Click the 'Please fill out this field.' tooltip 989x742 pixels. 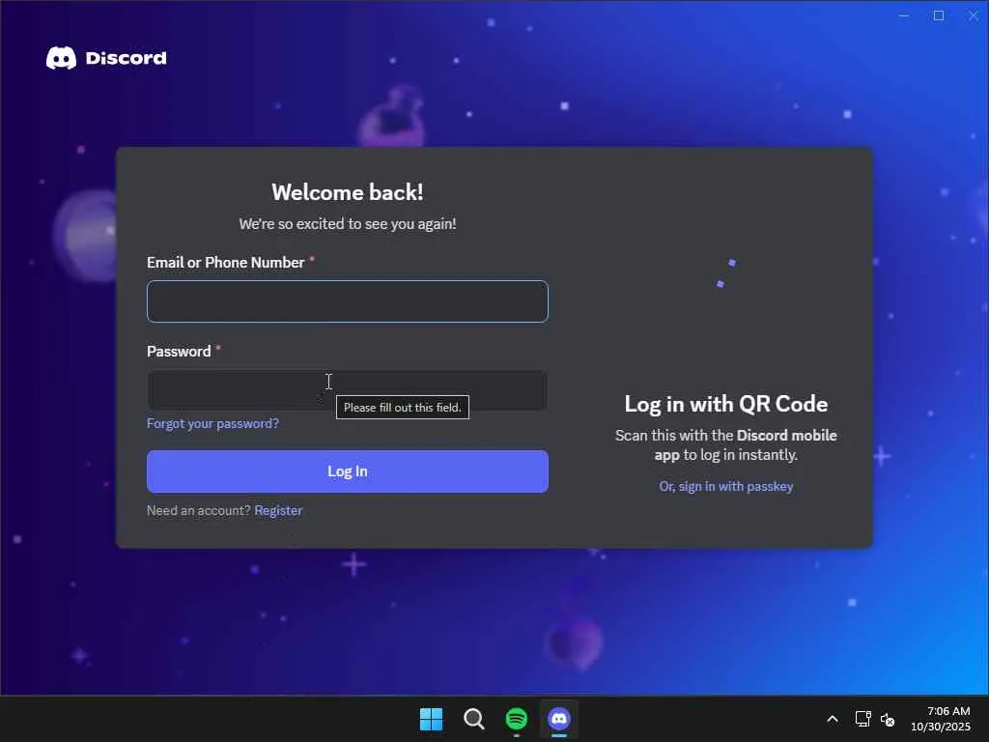click(x=403, y=408)
